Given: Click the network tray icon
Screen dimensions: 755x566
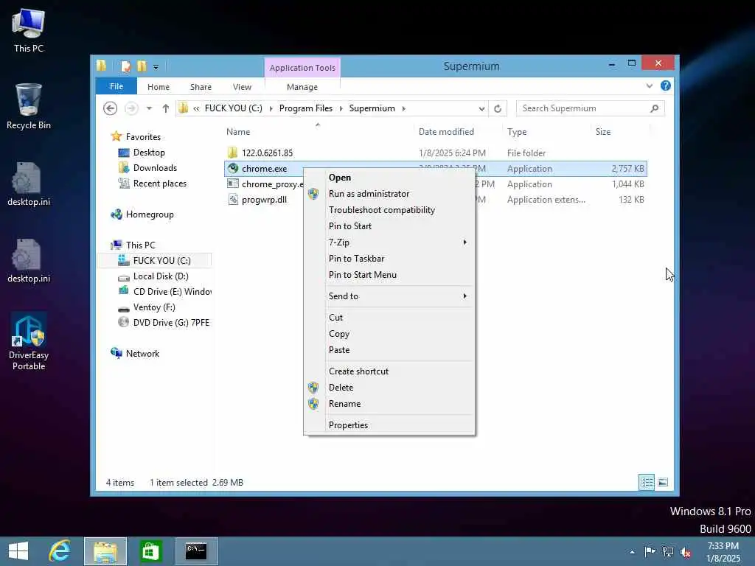Looking at the screenshot, I should (x=668, y=551).
